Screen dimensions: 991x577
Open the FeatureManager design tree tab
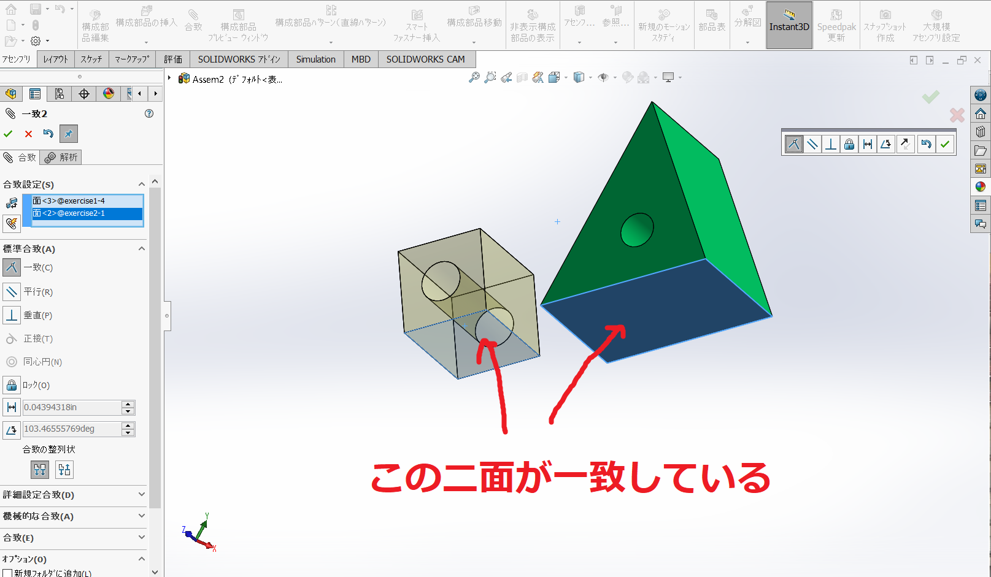[10, 94]
